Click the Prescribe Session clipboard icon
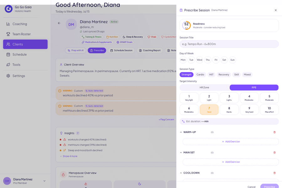This screenshot has height=188, width=282. [x=181, y=10]
